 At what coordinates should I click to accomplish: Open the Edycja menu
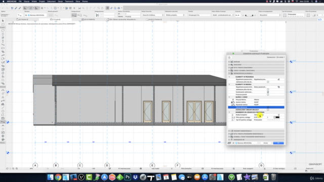coord(26,2)
